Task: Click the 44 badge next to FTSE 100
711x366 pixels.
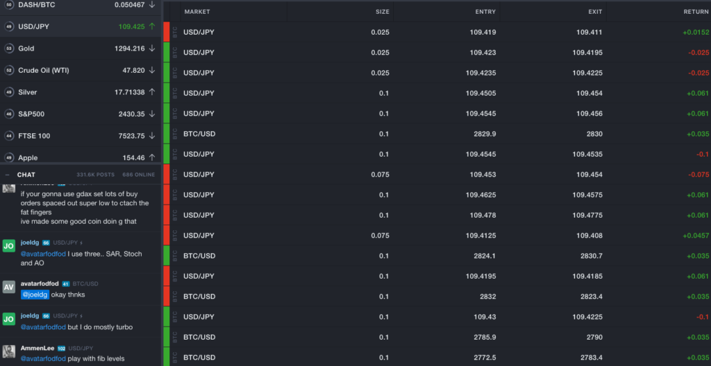Action: coord(8,136)
